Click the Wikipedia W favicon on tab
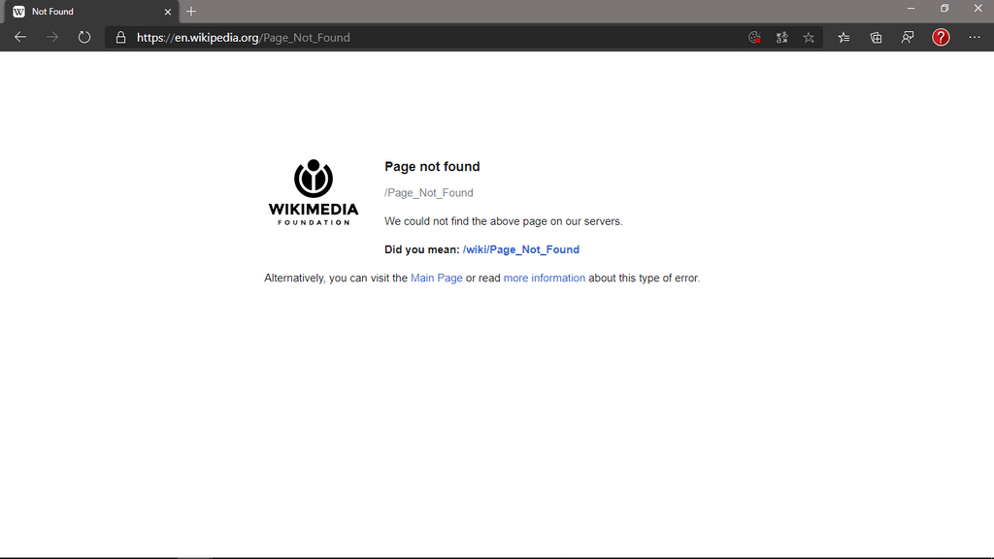The image size is (994, 559). point(18,12)
